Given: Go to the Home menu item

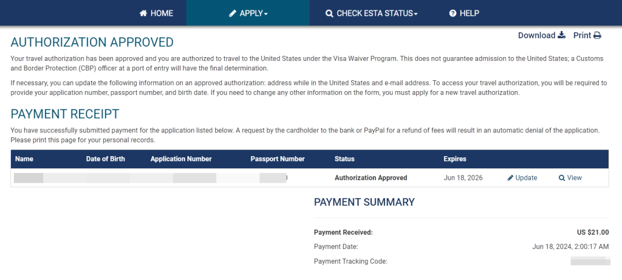Looking at the screenshot, I should coord(162,13).
